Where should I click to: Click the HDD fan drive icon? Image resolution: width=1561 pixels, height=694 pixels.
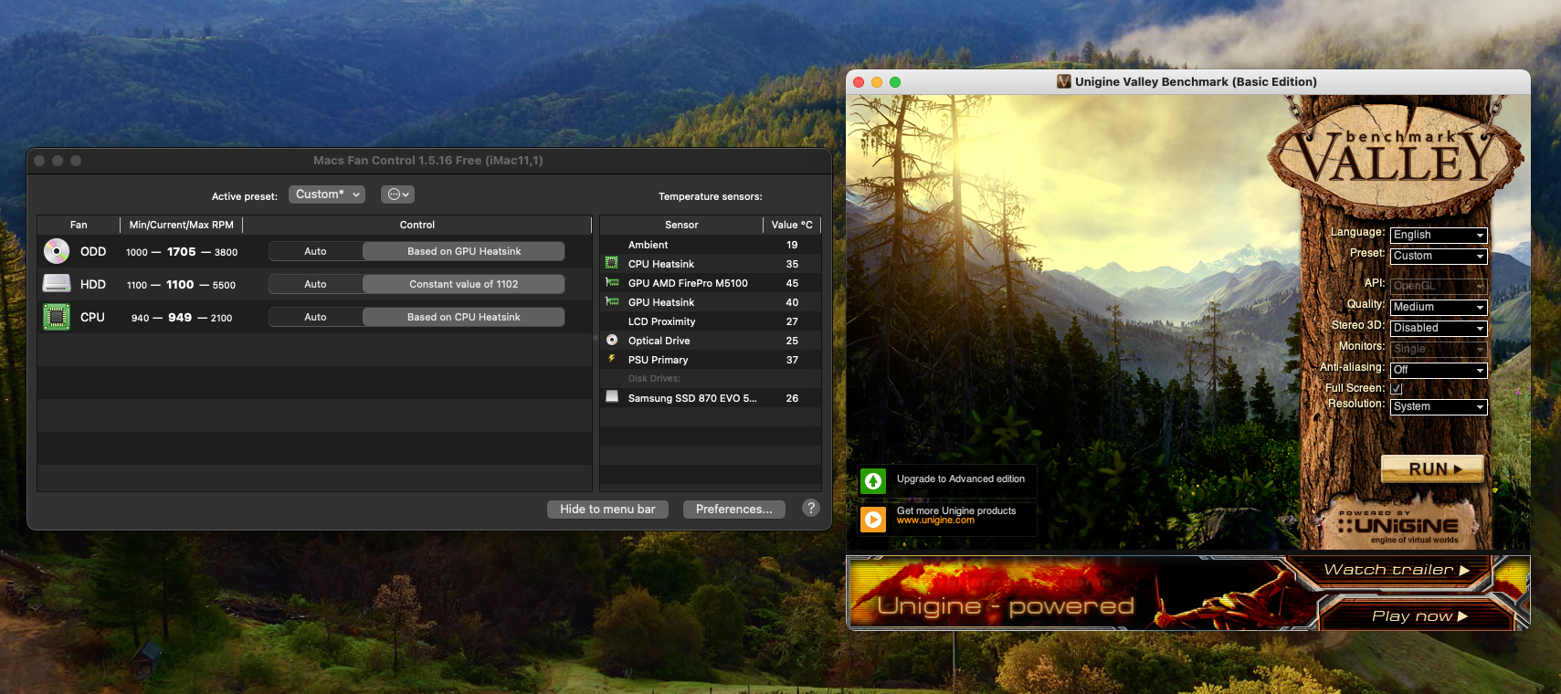click(57, 284)
